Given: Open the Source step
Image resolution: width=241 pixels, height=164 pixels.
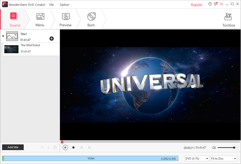Looking at the screenshot, I should pyautogui.click(x=15, y=19).
